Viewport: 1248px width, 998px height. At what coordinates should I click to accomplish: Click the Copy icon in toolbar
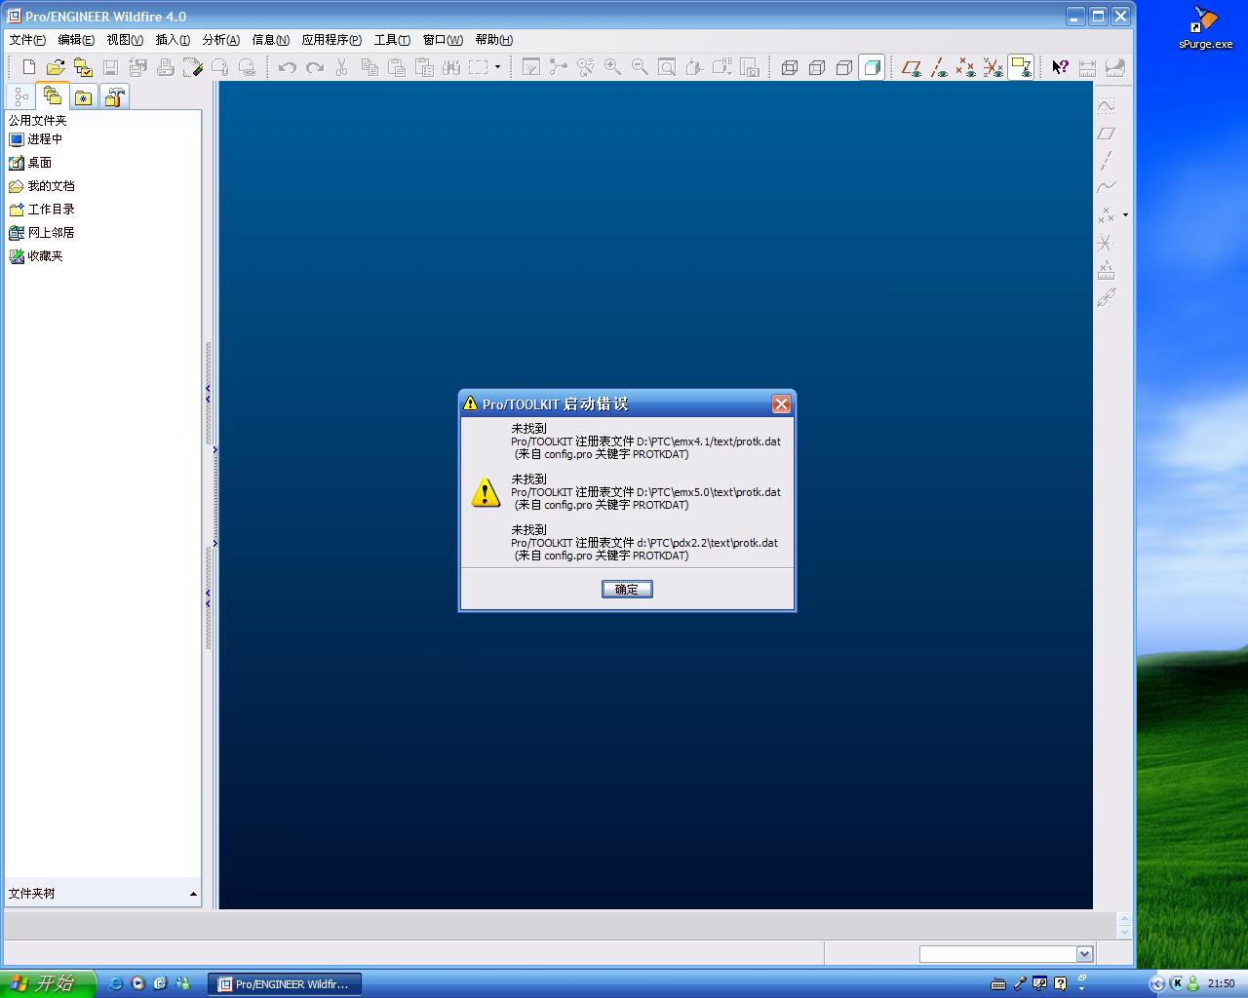click(370, 67)
